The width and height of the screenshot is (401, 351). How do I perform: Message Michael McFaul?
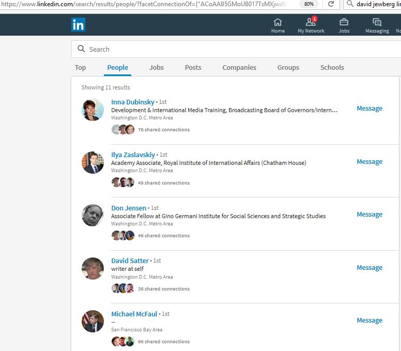point(369,321)
